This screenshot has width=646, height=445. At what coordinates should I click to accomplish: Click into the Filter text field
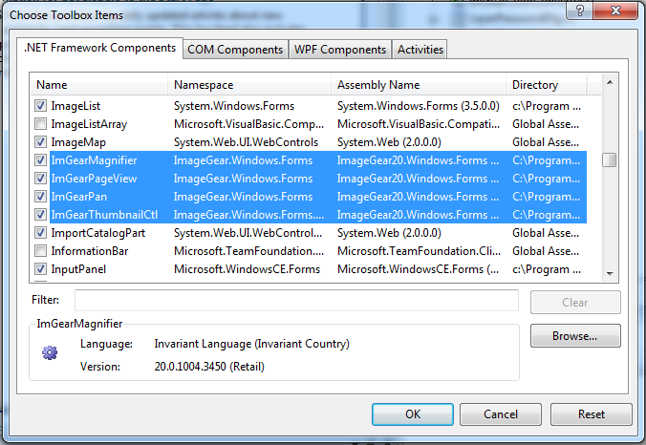point(296,301)
